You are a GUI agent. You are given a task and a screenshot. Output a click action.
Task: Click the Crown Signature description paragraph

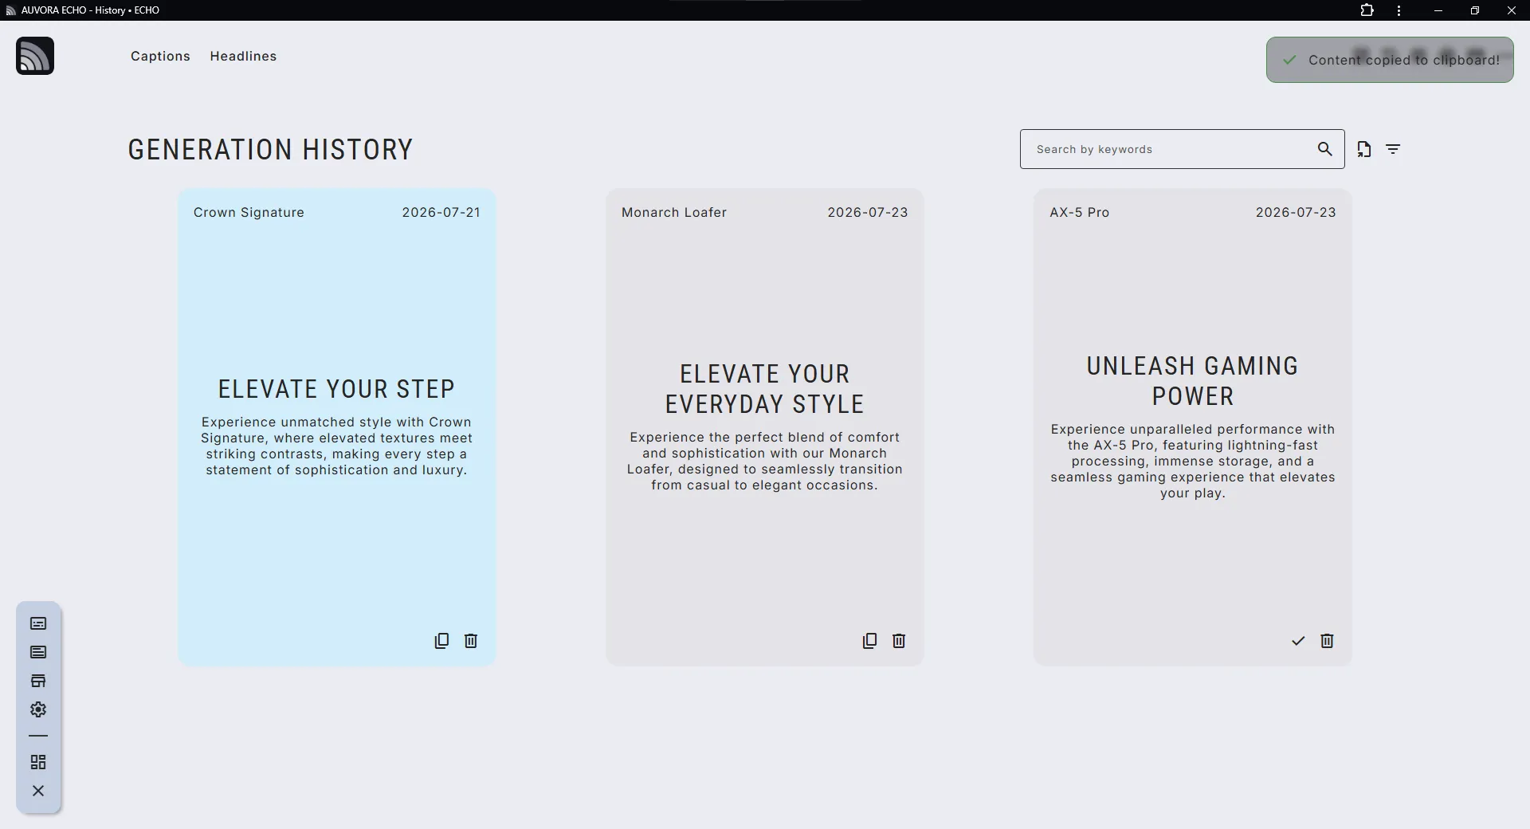pyautogui.click(x=336, y=446)
